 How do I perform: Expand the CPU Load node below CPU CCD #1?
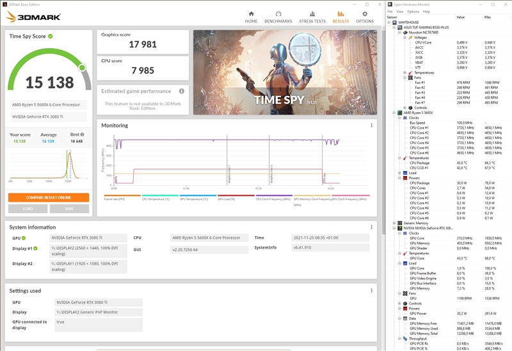[399, 173]
